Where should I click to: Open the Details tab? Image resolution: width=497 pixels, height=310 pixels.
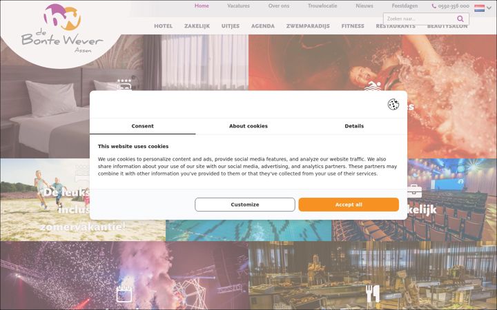(354, 126)
